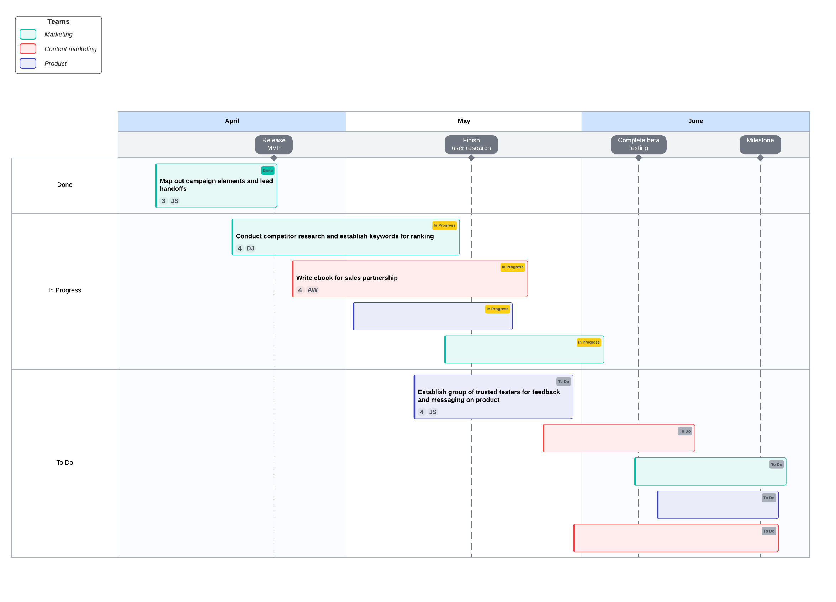Click the DJ assignee badge on competitor card
This screenshot has height=602, width=836.
pos(250,248)
